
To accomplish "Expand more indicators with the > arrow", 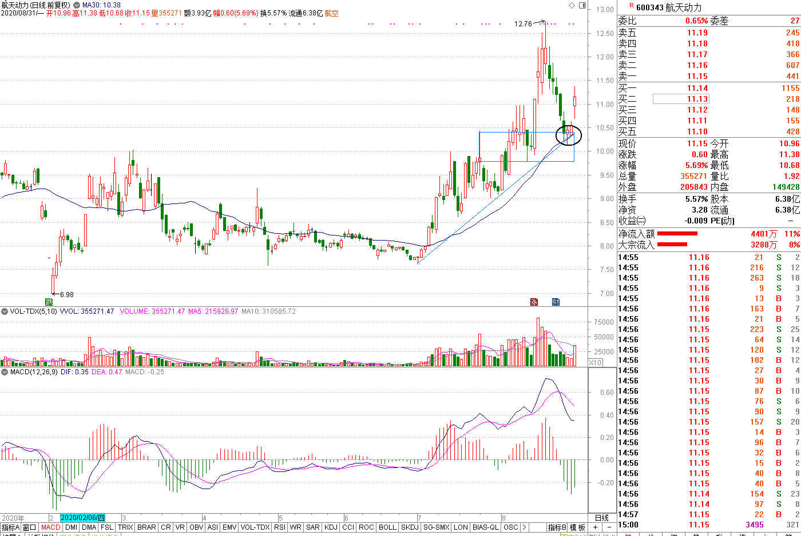I will pos(524,527).
